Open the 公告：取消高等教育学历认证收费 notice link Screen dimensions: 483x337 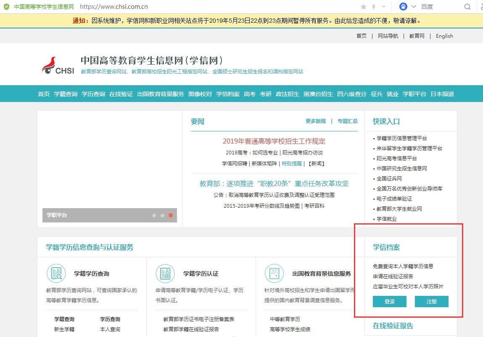pos(274,195)
